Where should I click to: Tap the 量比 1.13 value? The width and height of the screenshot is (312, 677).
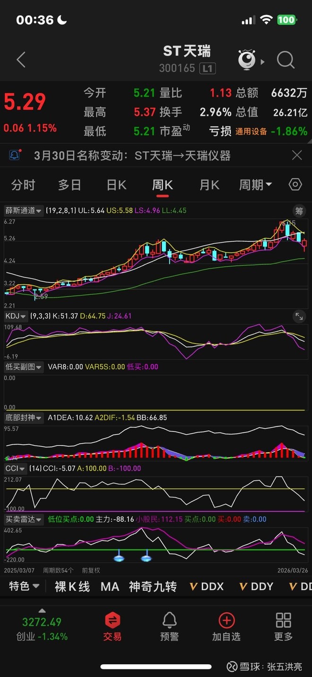[x=221, y=93]
